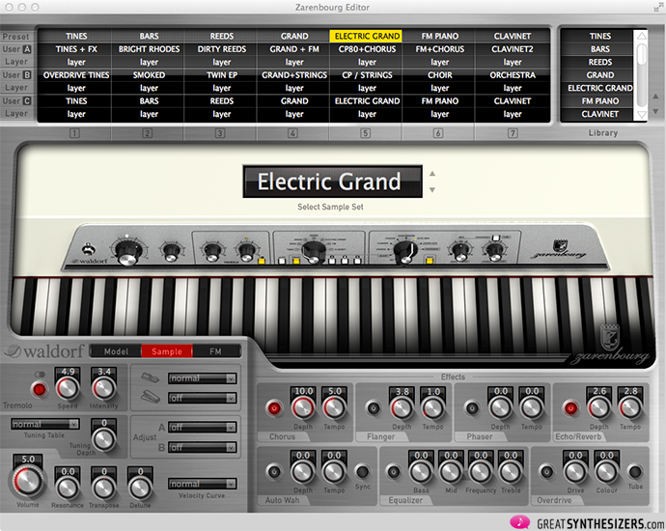Select the FM PIANO preset

(439, 36)
